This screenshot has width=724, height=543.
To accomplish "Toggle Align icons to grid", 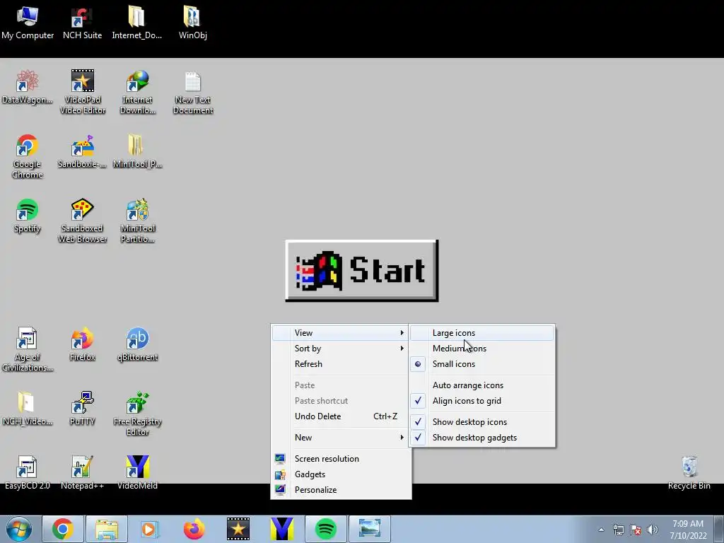I will pos(481,402).
